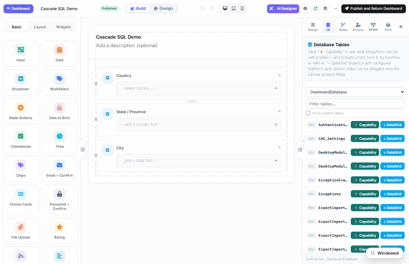Screen dimensions: 409x264
Task: Collapse the right panel with the X-arrows icon
Action: (401, 27)
